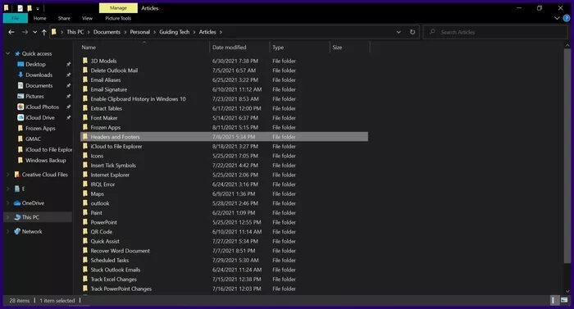Select Pictures in Quick access
This screenshot has width=574, height=309.
click(x=34, y=96)
